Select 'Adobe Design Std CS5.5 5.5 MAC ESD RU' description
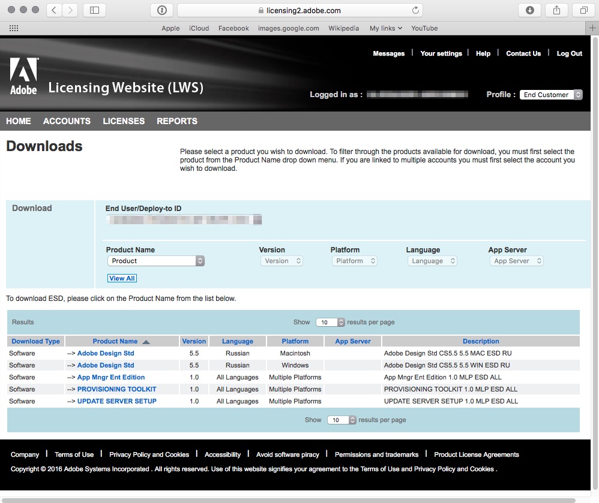Viewport: 599px width, 503px height. pyautogui.click(x=448, y=353)
